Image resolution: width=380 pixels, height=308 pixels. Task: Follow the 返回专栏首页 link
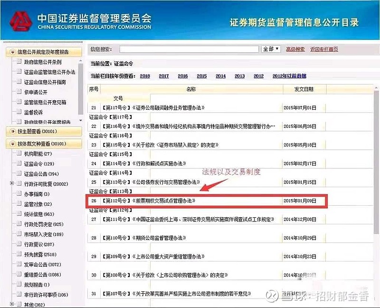(x=324, y=49)
